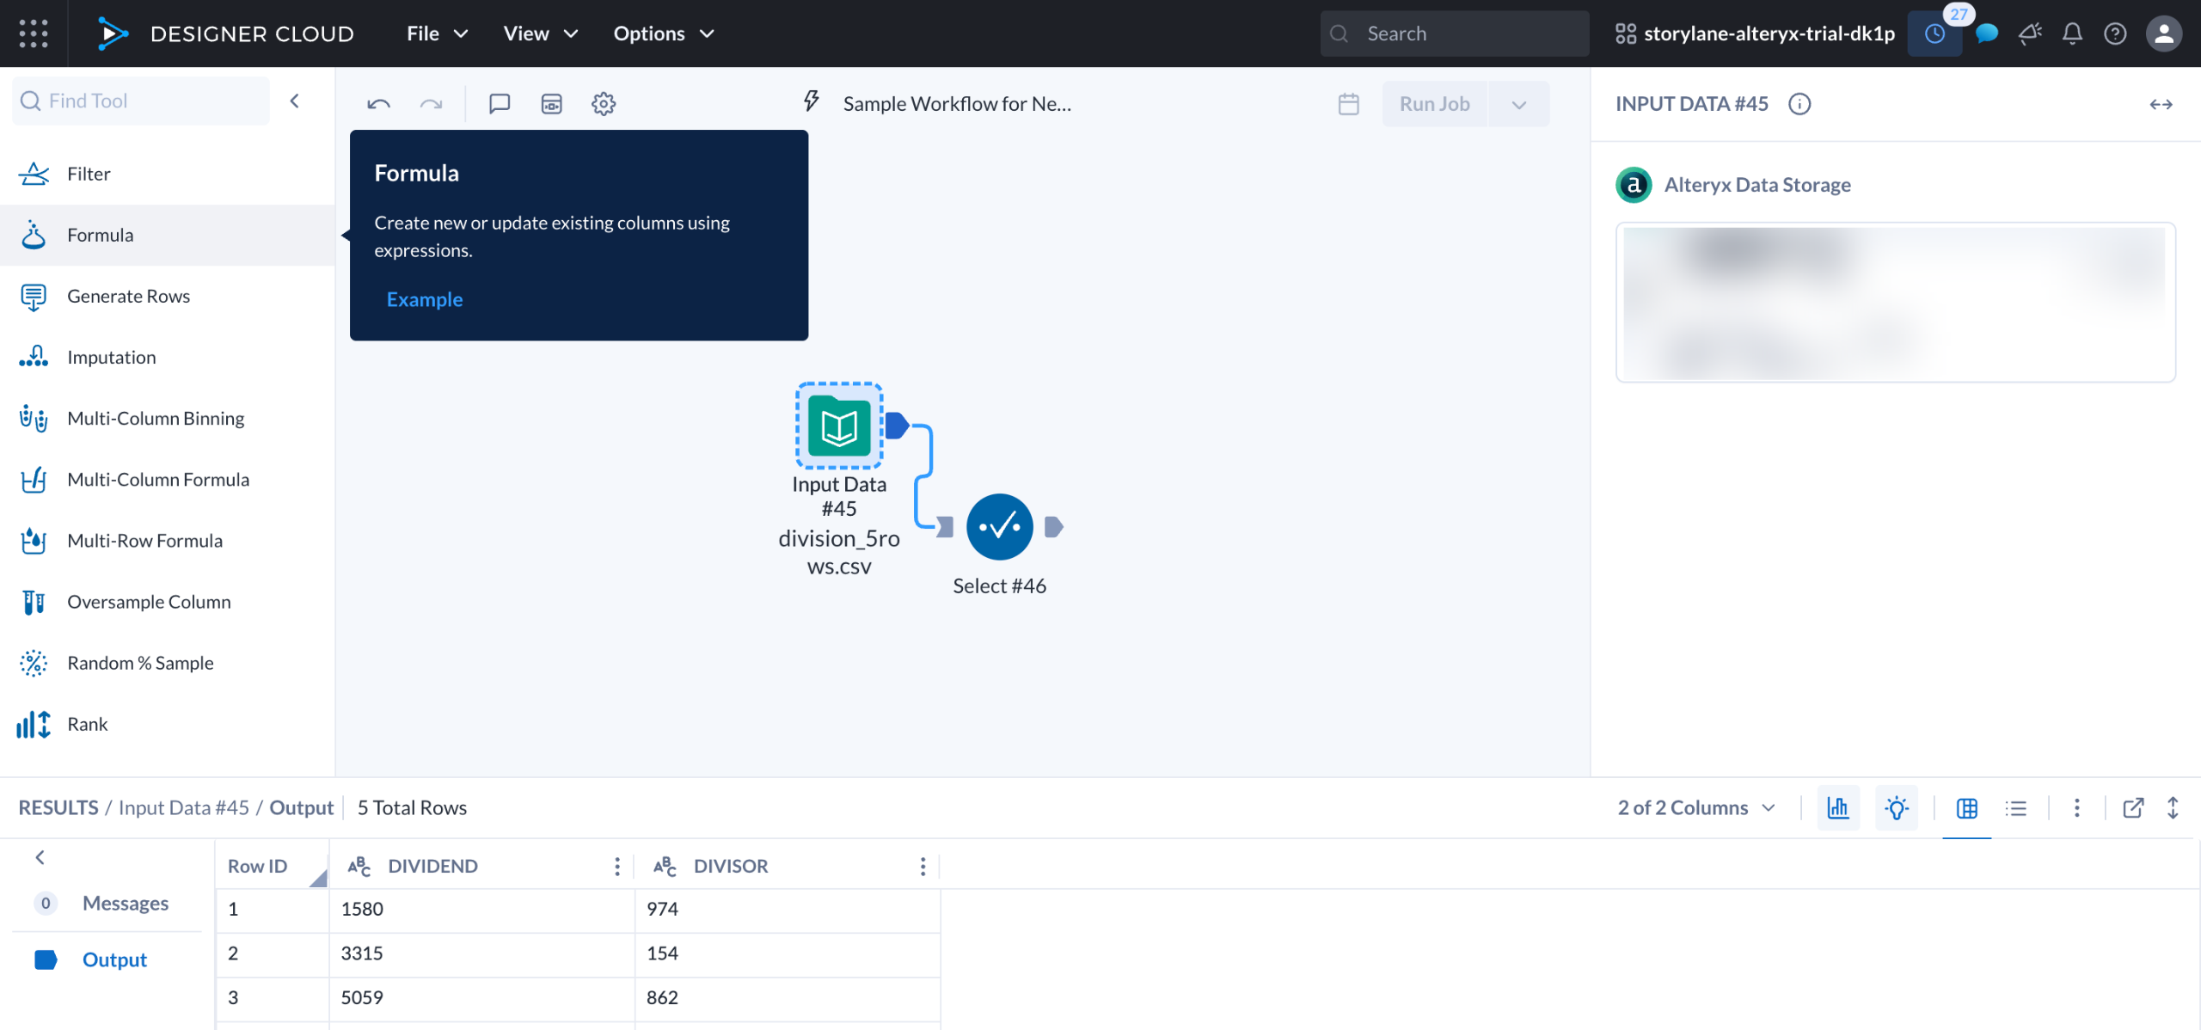Open the schedule calendar icon
The height and width of the screenshot is (1030, 2201).
(1348, 104)
